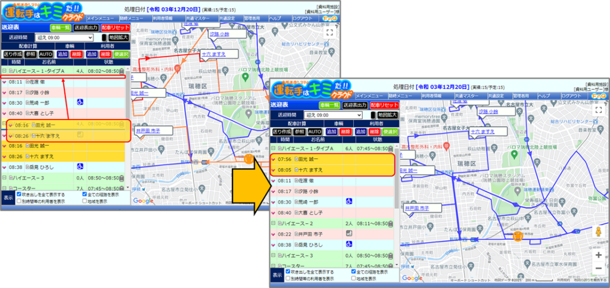
Task: Click pink chevron on 佐渡 徹 row, front window
Action: click(274, 181)
